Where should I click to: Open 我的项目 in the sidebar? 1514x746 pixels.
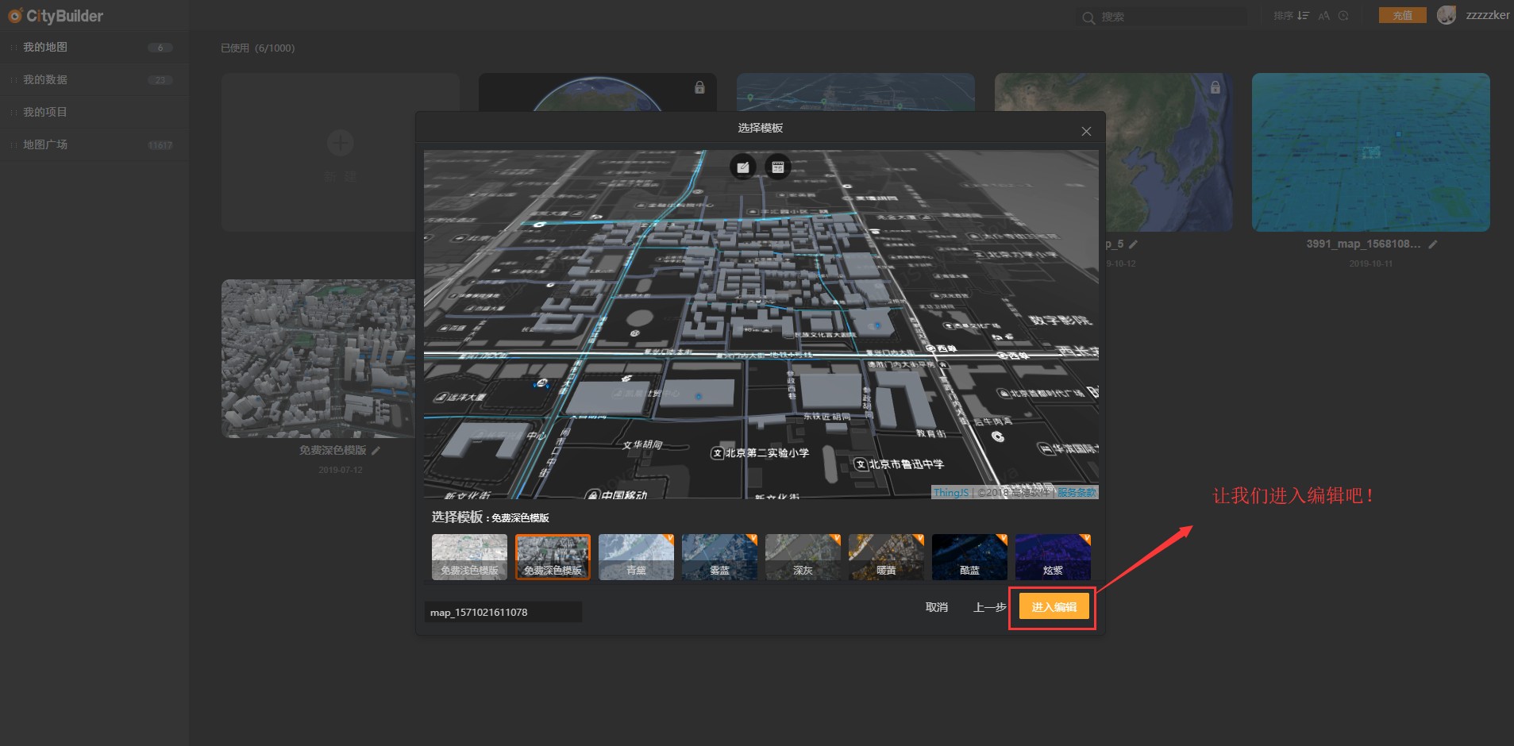click(x=94, y=113)
